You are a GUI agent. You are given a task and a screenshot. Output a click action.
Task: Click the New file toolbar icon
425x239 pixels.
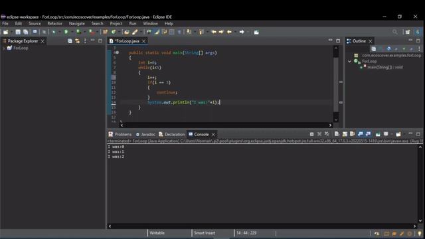tap(5, 33)
